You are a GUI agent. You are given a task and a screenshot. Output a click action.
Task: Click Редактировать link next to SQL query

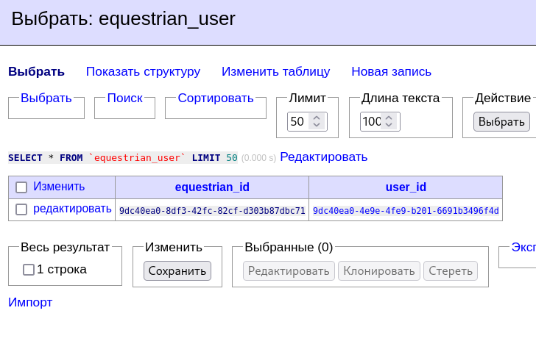tap(323, 157)
